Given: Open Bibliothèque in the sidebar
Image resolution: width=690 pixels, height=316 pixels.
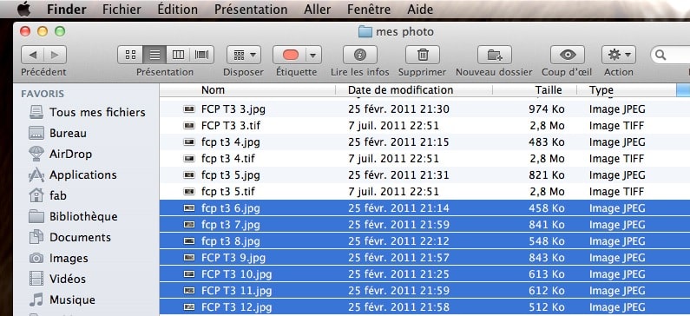Looking at the screenshot, I should pyautogui.click(x=72, y=216).
